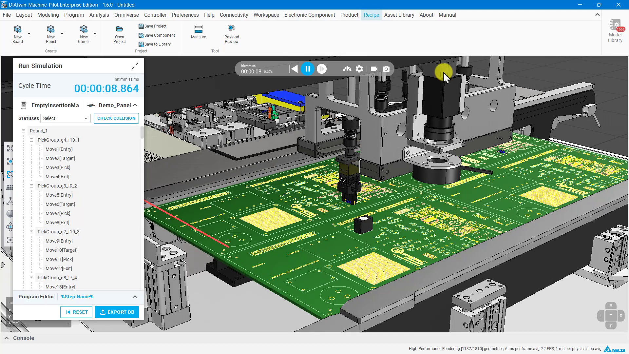Click the %Step Name% text
This screenshot has height=354, width=629.
pos(77,297)
